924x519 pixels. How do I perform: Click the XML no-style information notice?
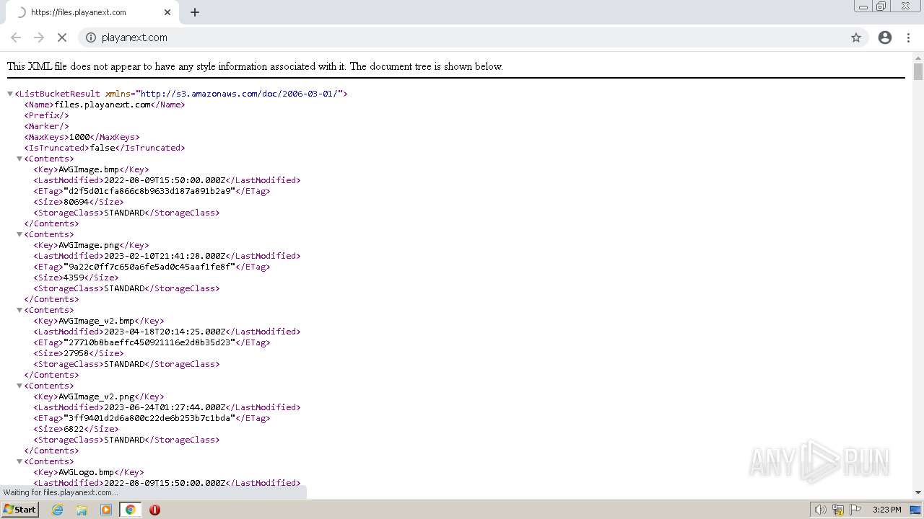tap(255, 66)
